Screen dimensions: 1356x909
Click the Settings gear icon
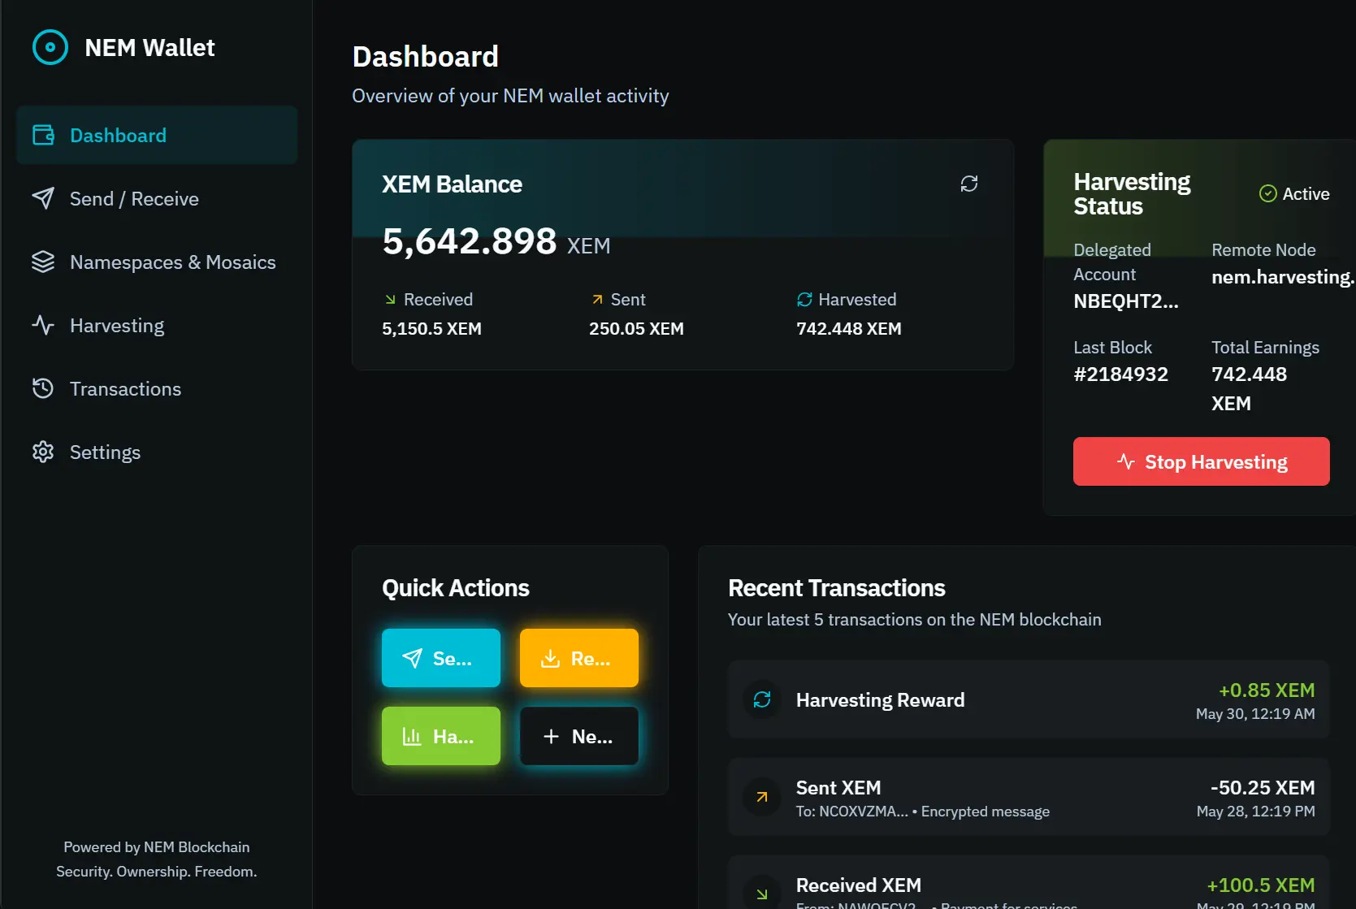[x=43, y=452]
